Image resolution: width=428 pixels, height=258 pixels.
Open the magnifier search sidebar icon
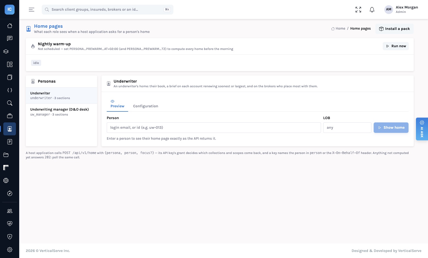coord(10,103)
